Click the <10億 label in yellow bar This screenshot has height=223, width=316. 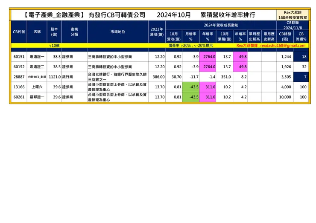pos(54,46)
